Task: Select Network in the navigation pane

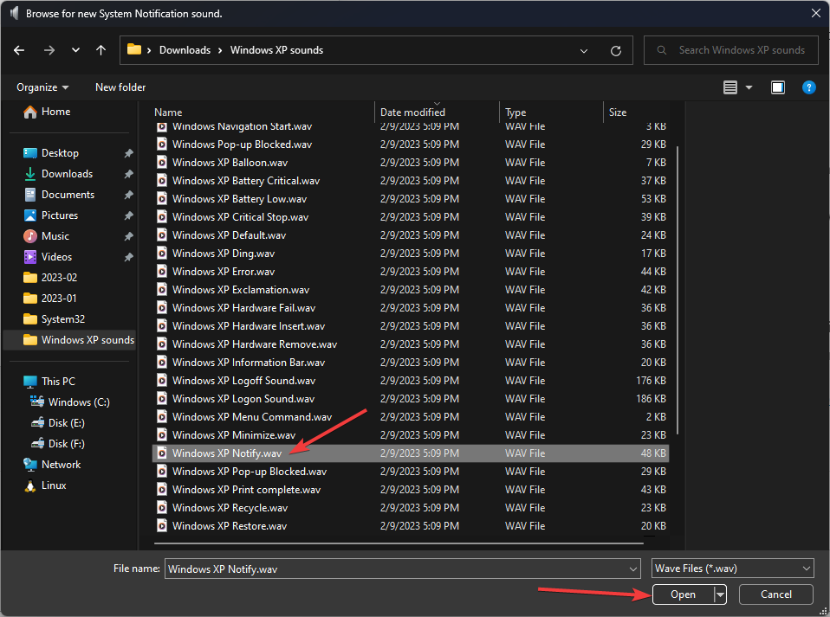Action: pos(52,464)
